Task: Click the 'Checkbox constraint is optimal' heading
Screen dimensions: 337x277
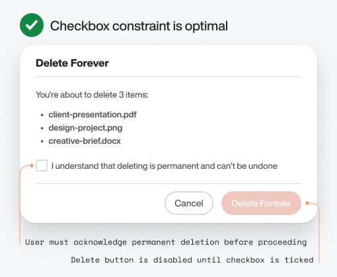Action: click(139, 26)
